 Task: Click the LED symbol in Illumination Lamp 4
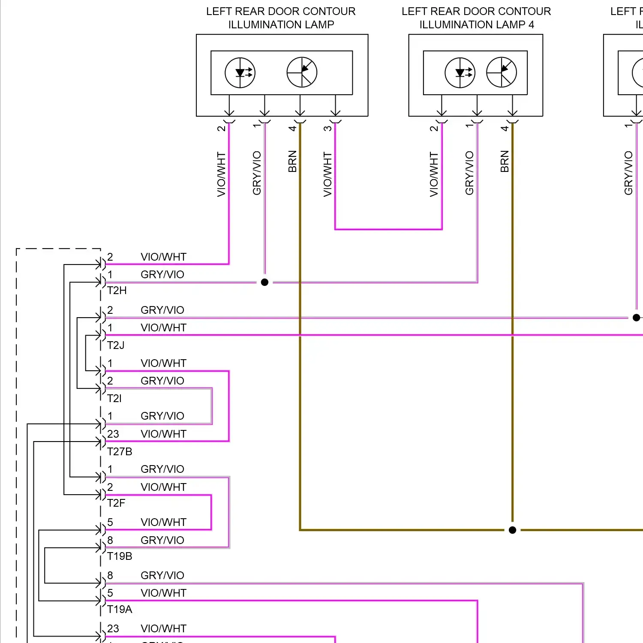(x=460, y=73)
